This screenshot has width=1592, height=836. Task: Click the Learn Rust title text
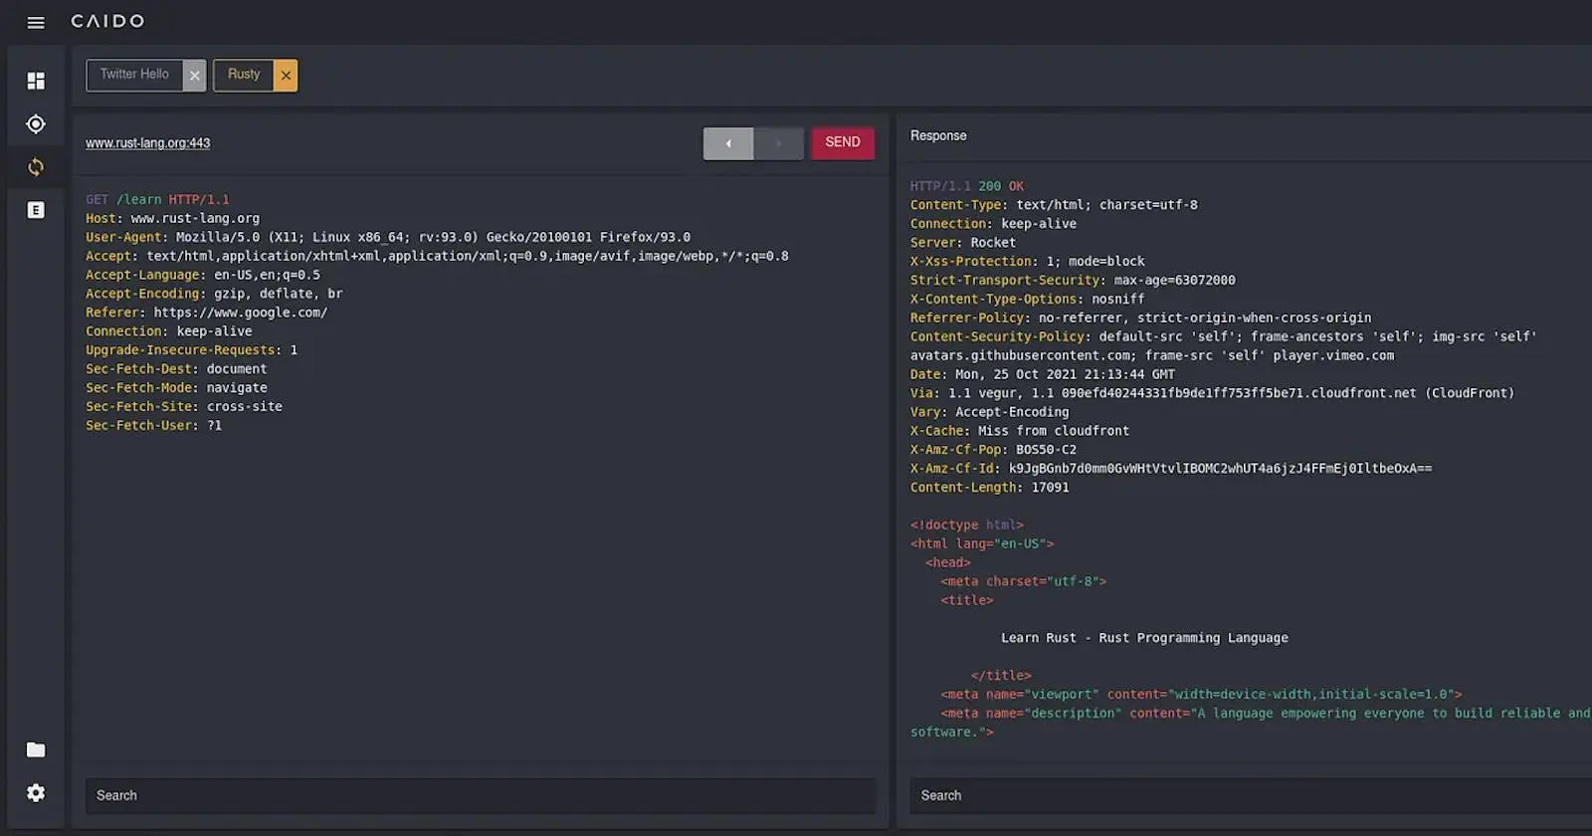[x=1144, y=640]
